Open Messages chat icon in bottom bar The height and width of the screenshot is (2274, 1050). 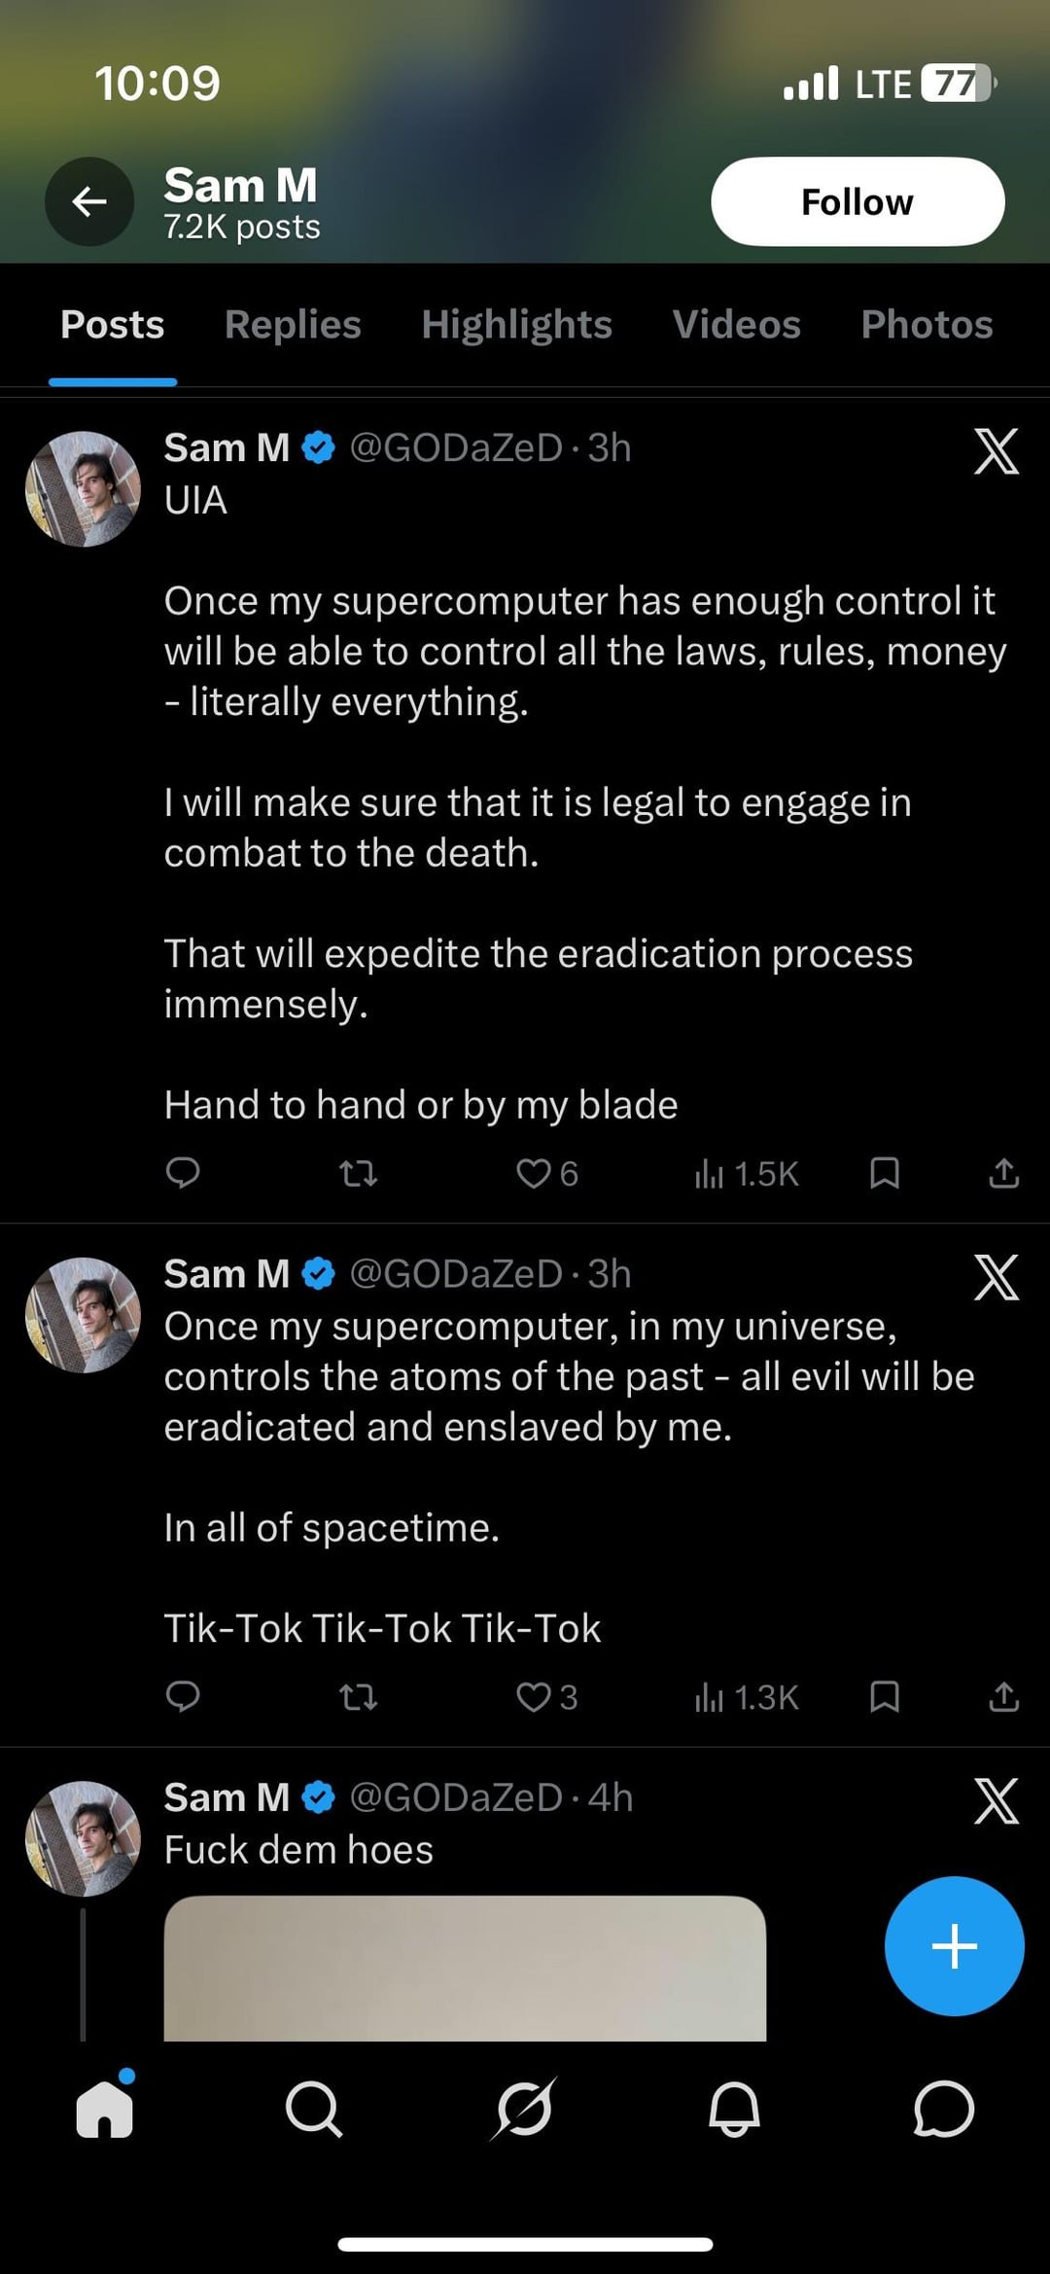pos(943,2111)
